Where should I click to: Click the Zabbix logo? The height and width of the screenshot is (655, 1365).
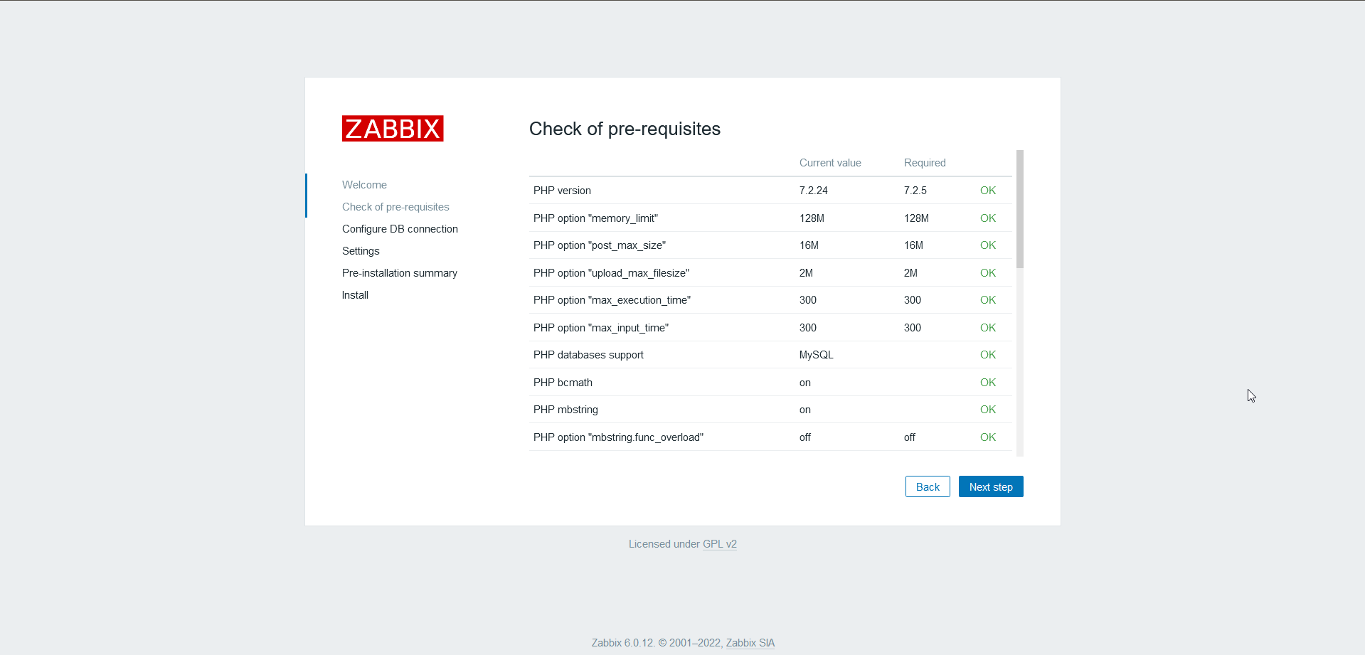393,129
